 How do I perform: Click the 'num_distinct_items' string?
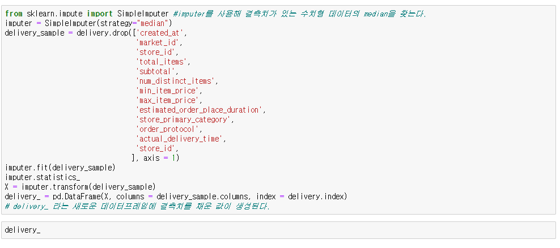(x=175, y=82)
